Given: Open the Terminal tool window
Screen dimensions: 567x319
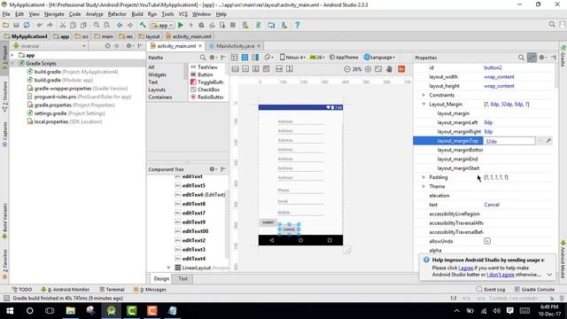Looking at the screenshot, I should (x=112, y=290).
